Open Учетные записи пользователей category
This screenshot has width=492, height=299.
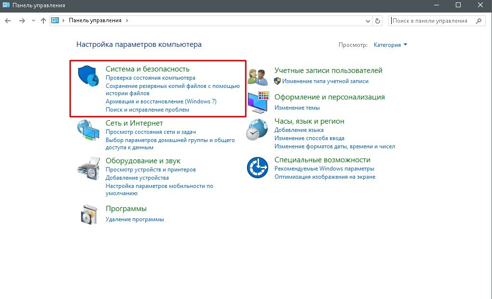tap(328, 71)
